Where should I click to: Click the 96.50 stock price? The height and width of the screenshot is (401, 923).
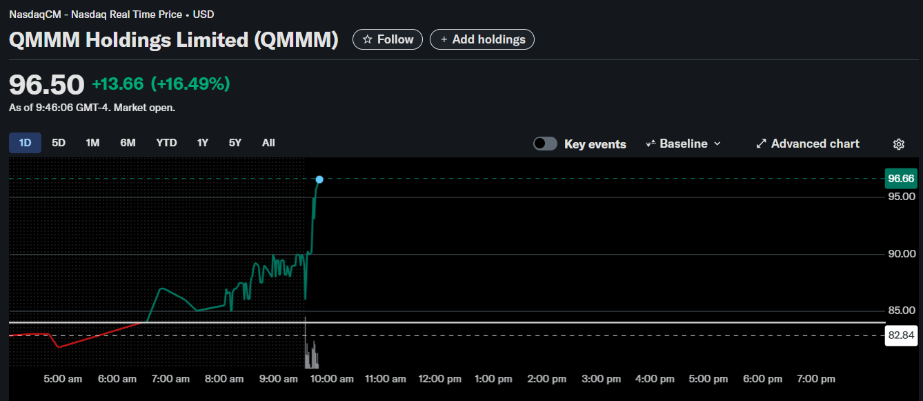[x=46, y=84]
